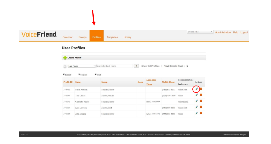Delete Charlotte Maple's profile with X icon

(201, 101)
